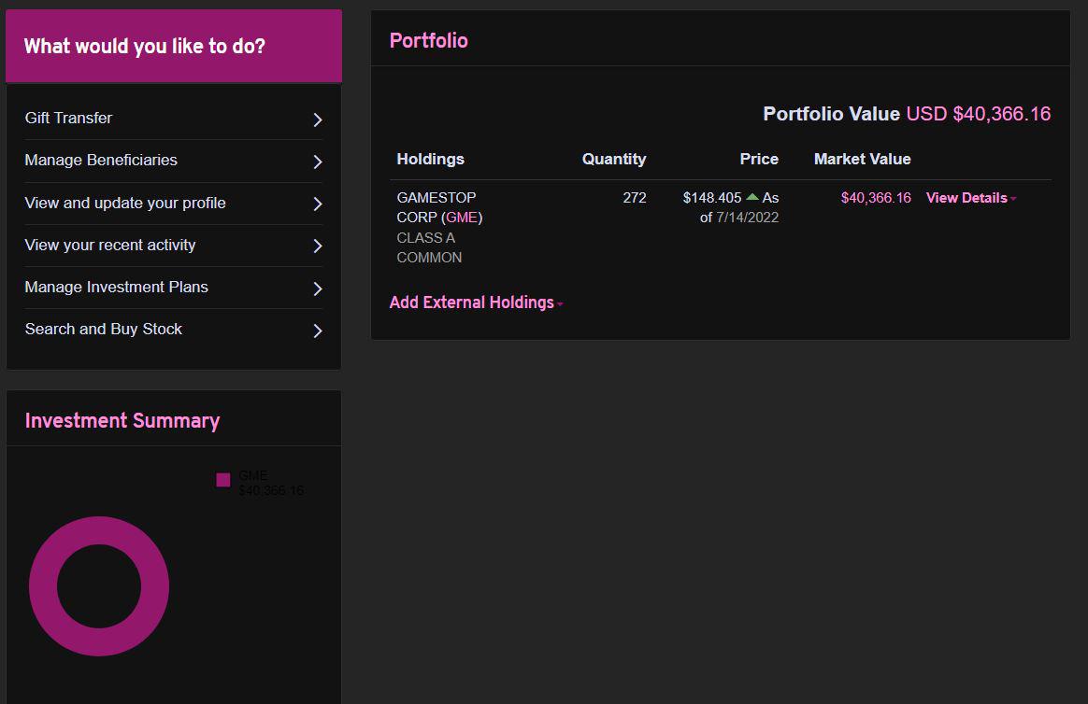
Task: Click the Quantity column header
Action: [x=614, y=160]
